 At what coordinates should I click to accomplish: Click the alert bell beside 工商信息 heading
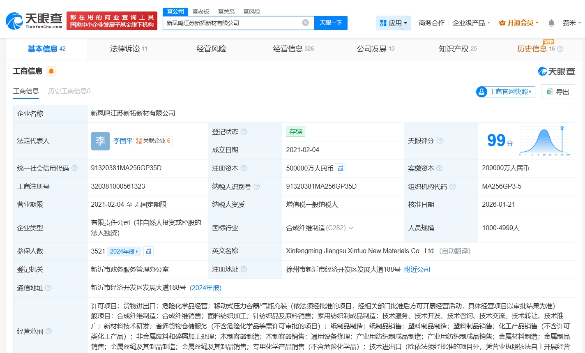pos(51,71)
